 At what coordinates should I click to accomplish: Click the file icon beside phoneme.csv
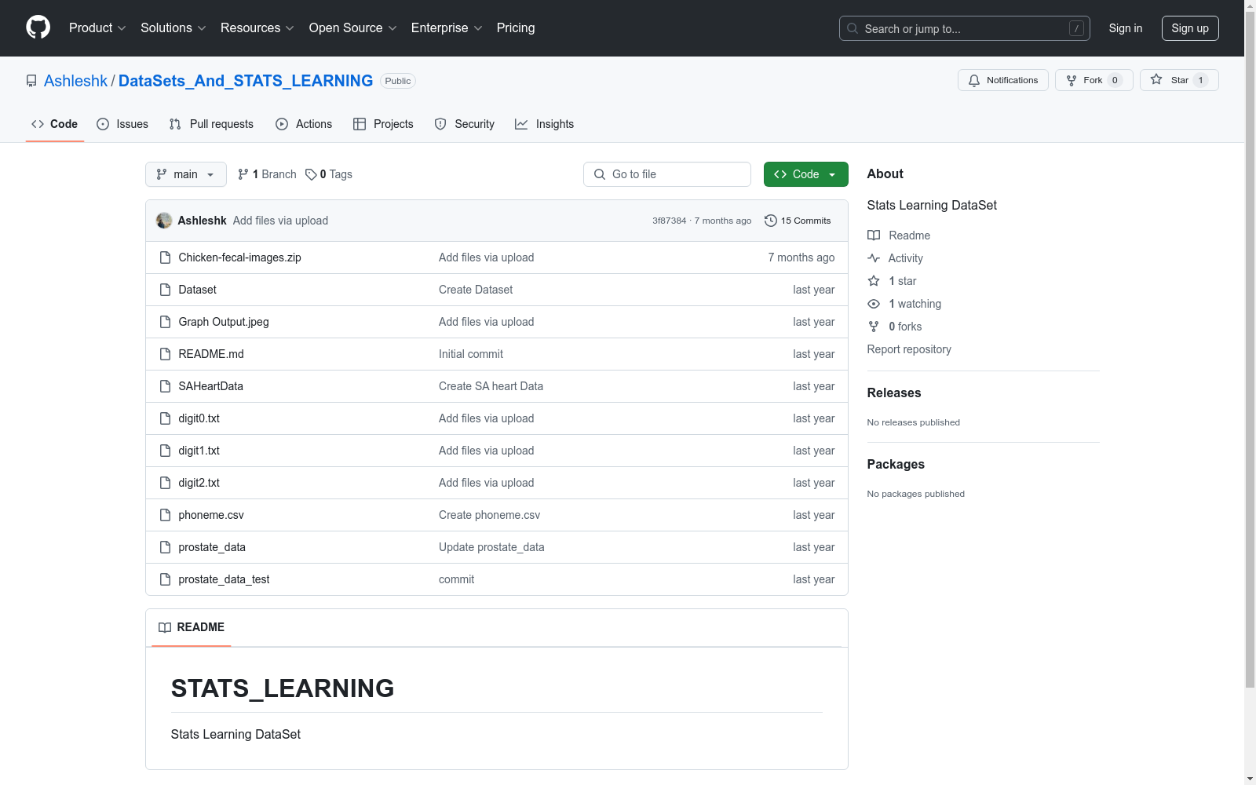(165, 515)
